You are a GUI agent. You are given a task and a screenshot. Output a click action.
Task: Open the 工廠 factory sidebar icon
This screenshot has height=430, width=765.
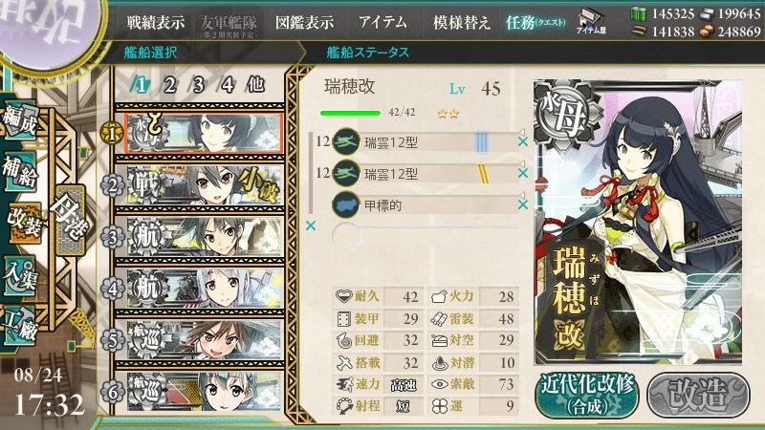pyautogui.click(x=19, y=326)
